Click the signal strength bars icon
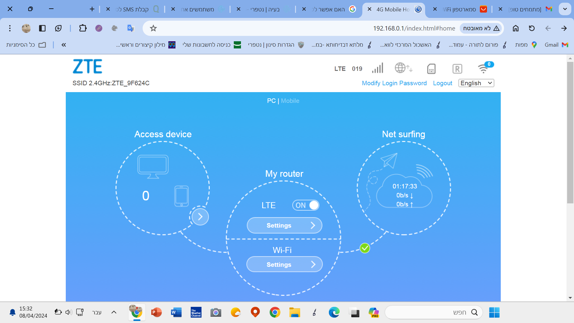The image size is (574, 323). click(378, 68)
